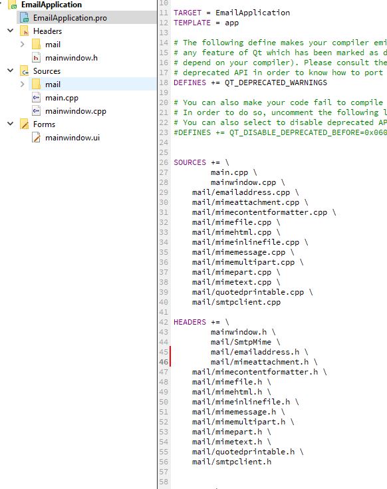Click the Sources folder icon
387x489 pixels.
coord(25,71)
